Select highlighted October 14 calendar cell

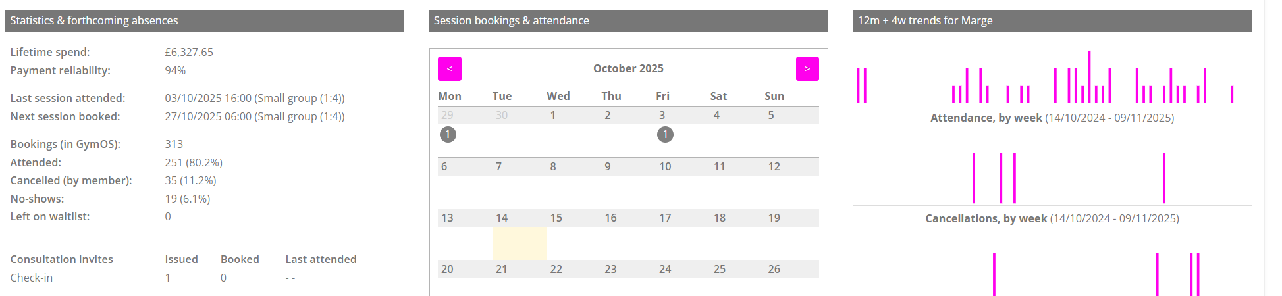(x=520, y=243)
